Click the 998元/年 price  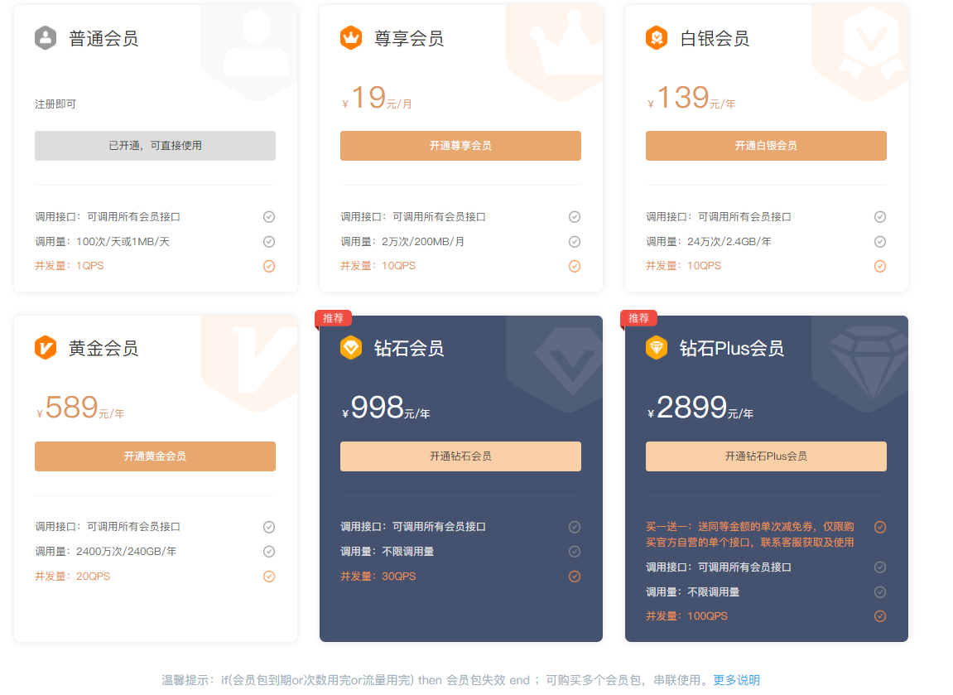[x=386, y=408]
